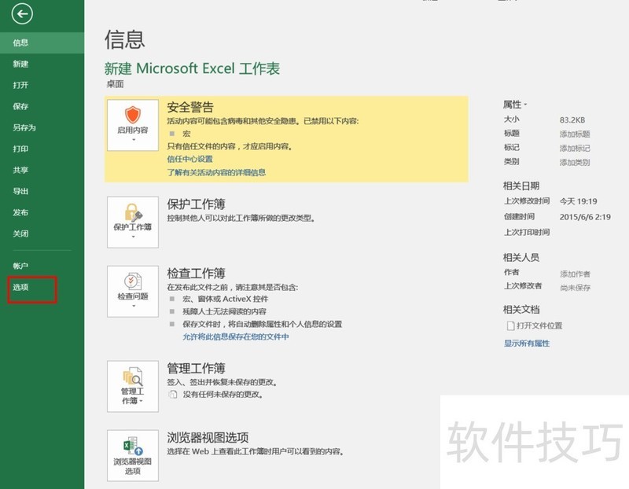Select 新建 in the sidebar
Screen dimensions: 629x489
click(42, 64)
